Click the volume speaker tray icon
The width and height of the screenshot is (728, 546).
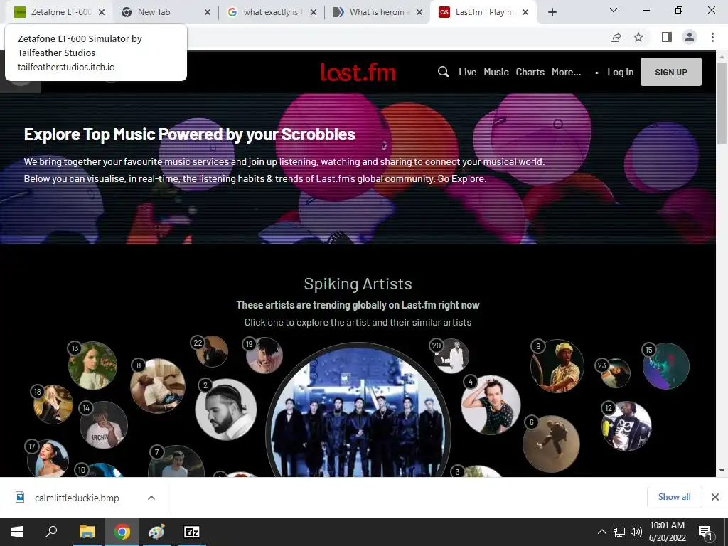pos(636,532)
